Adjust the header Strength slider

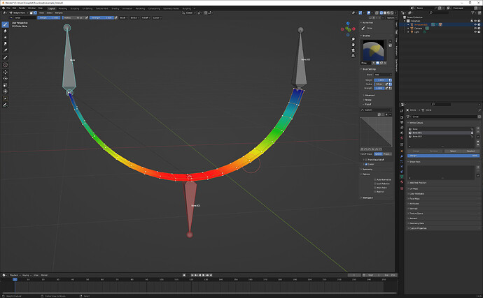(101, 17)
